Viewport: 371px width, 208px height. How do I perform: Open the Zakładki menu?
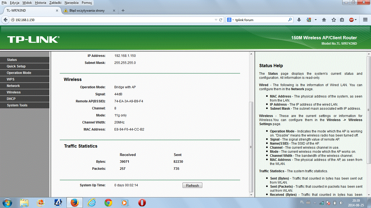point(55,3)
